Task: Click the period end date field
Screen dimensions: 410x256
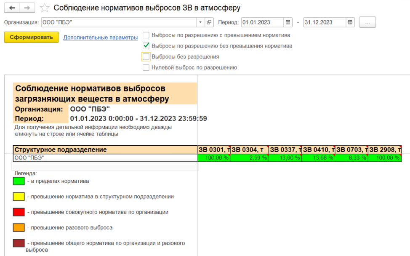Action: coord(324,22)
